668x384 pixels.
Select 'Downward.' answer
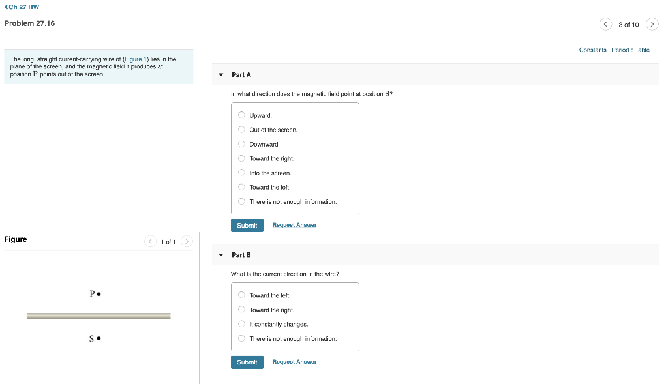pyautogui.click(x=241, y=144)
